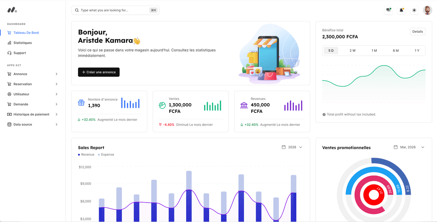Open the Mar, 2026 date dropdown
Screen dimensions: 437x222
click(409, 147)
